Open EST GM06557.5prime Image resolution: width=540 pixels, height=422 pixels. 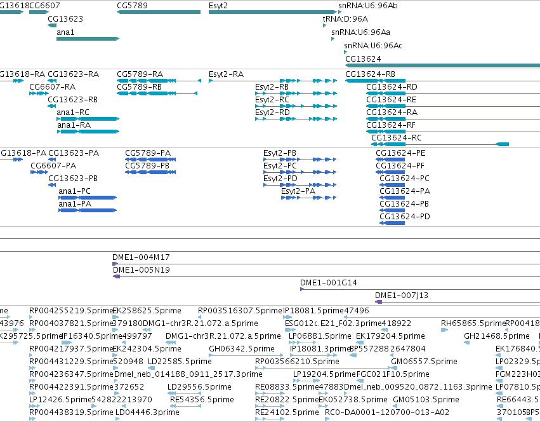coord(393,368)
